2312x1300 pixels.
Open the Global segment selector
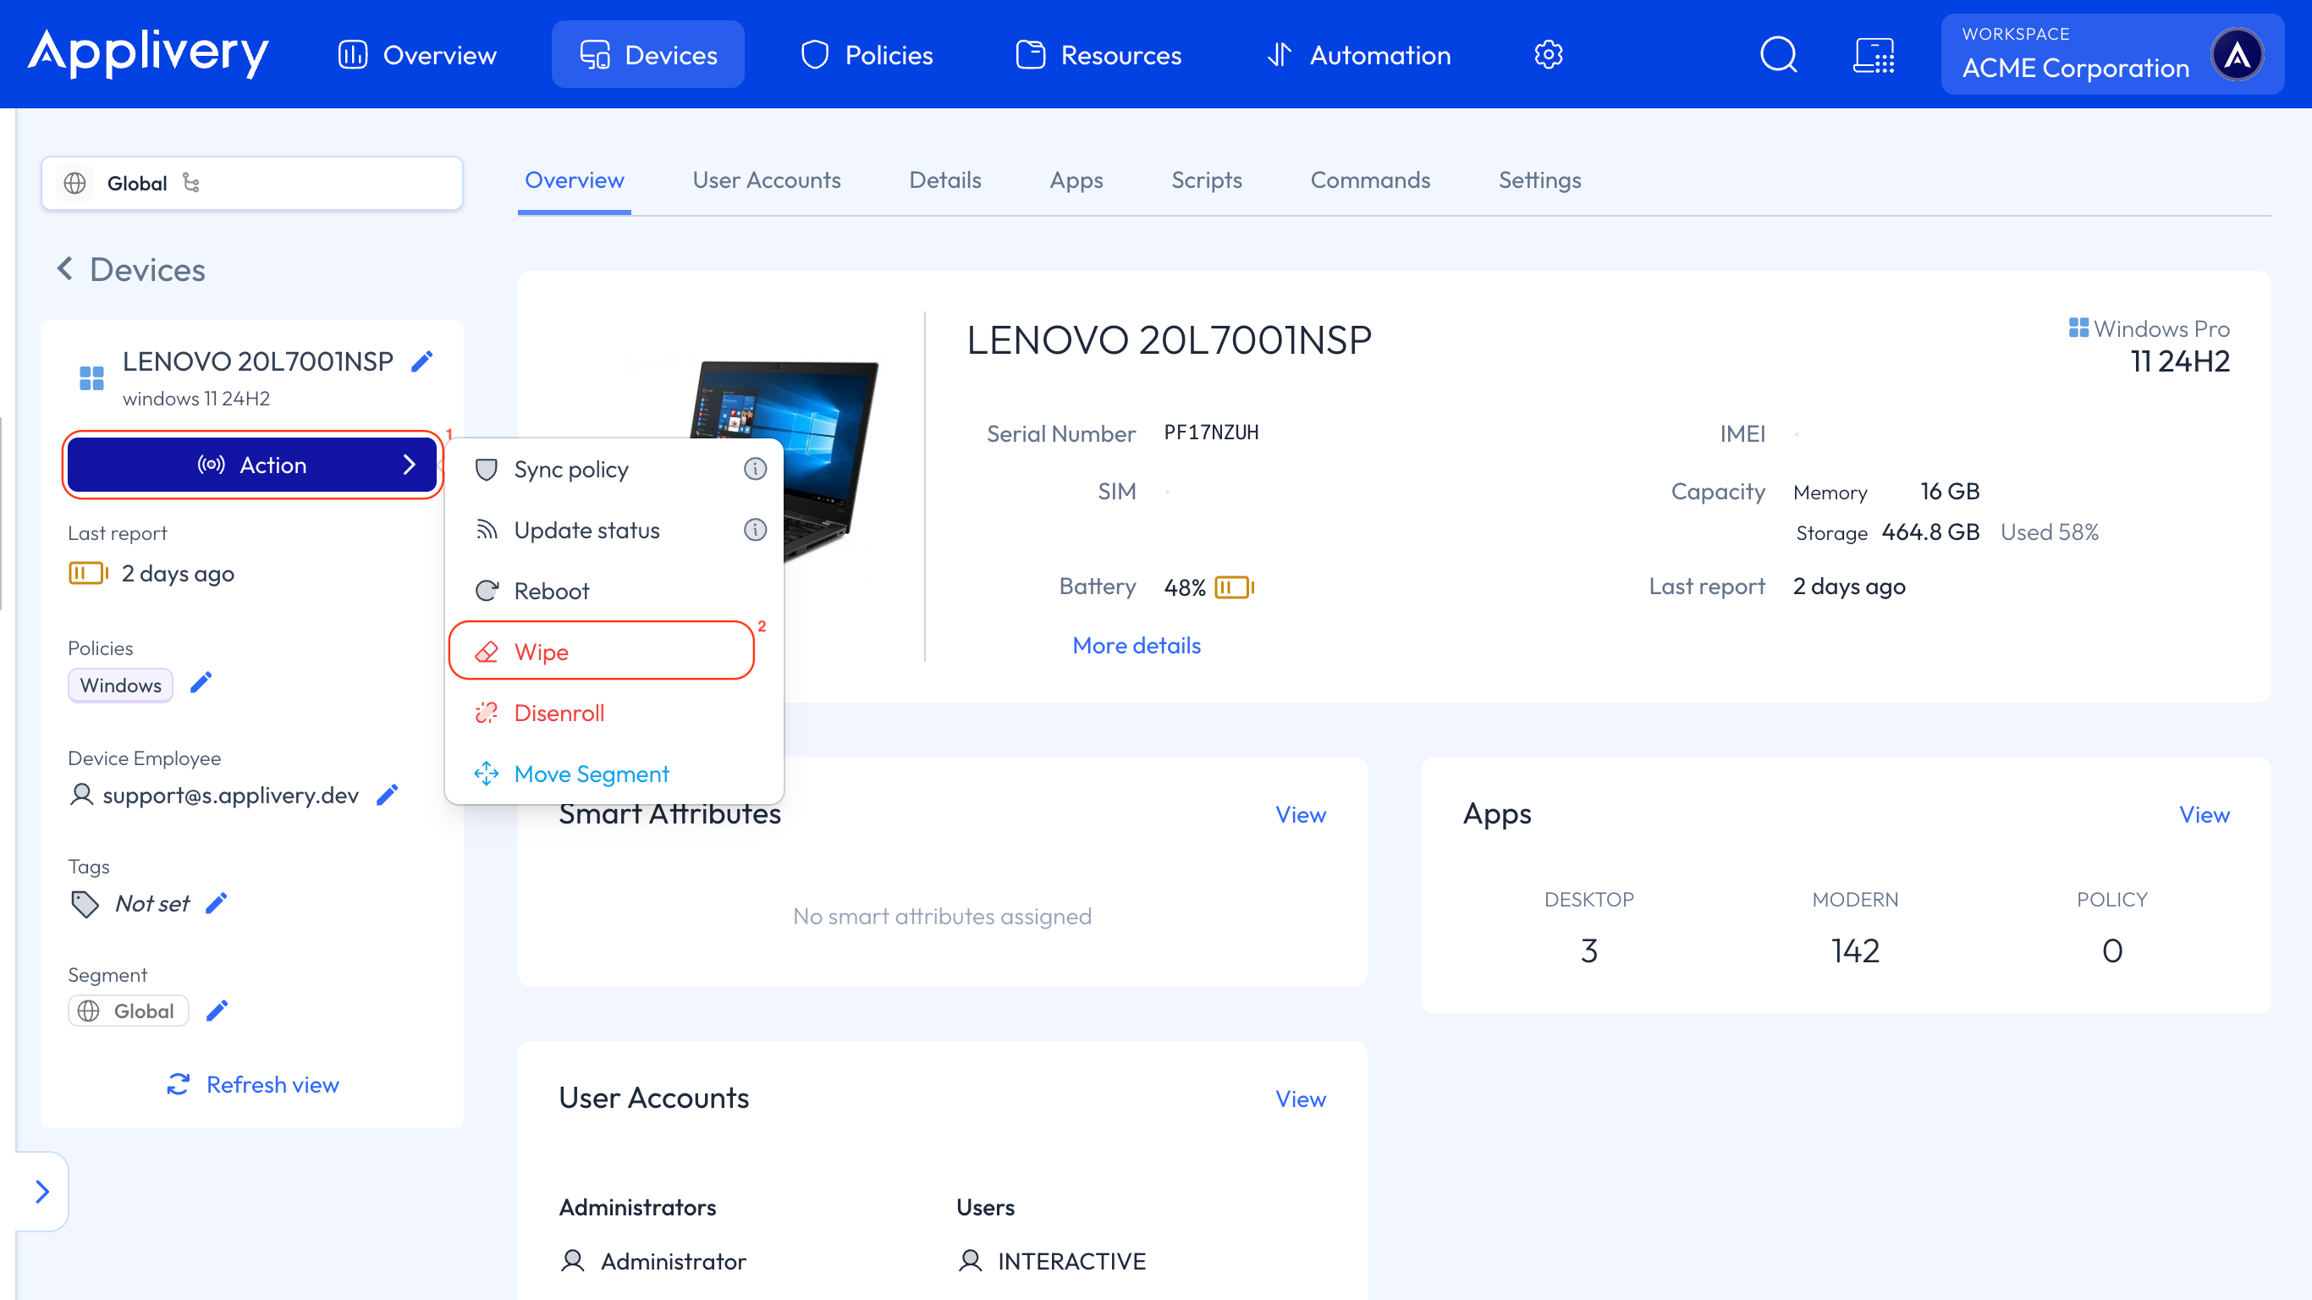click(252, 183)
